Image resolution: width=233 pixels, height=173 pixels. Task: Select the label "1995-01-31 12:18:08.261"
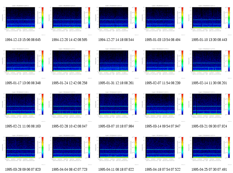click(x=116, y=83)
